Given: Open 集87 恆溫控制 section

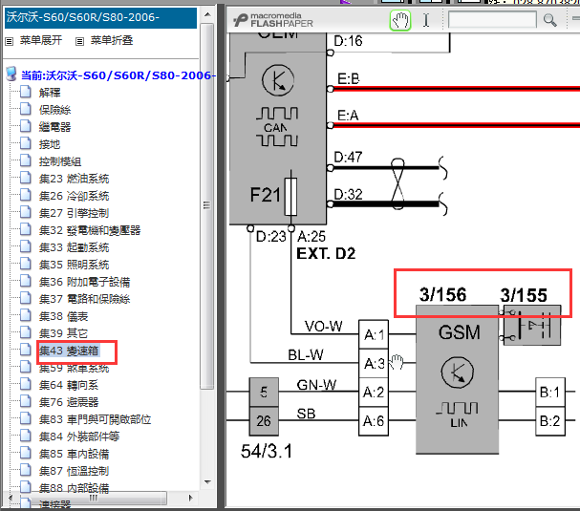Looking at the screenshot, I should (74, 471).
